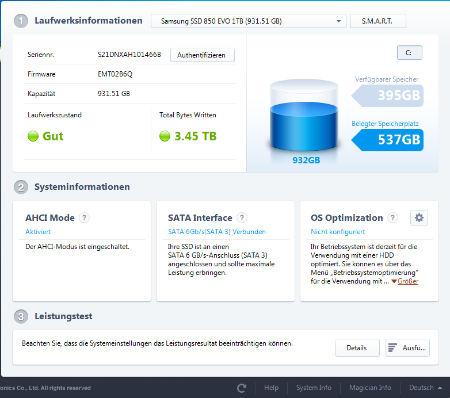Select the firmware value EMT02B6Q
The image size is (450, 398).
pyautogui.click(x=115, y=74)
